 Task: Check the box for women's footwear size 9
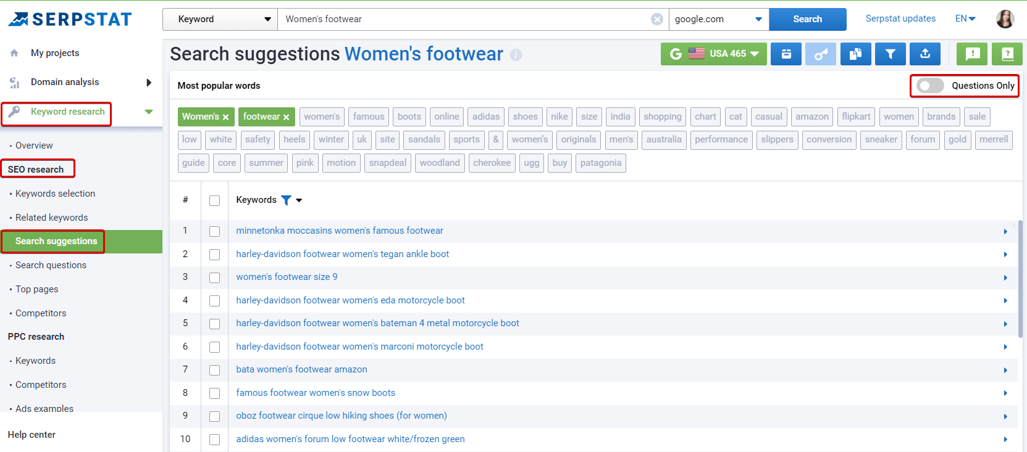pyautogui.click(x=214, y=277)
